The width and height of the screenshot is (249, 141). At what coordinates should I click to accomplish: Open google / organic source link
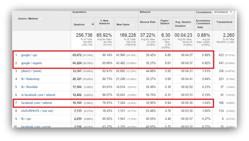[x=31, y=63]
